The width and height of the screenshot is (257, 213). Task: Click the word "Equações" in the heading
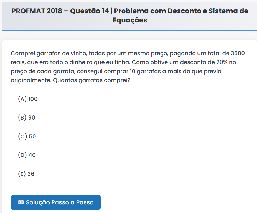click(x=130, y=20)
